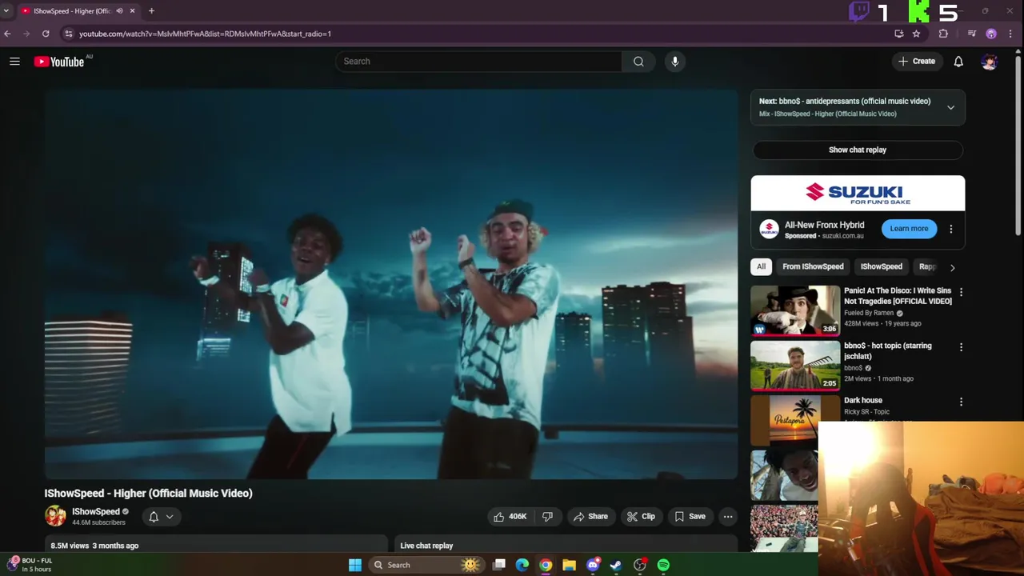Open the YouTube account avatar menu
Image resolution: width=1024 pixels, height=576 pixels.
990,62
